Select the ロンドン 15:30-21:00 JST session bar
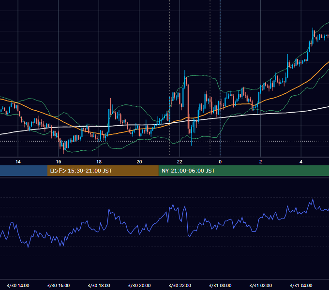The height and width of the screenshot is (290, 329). pyautogui.click(x=103, y=171)
